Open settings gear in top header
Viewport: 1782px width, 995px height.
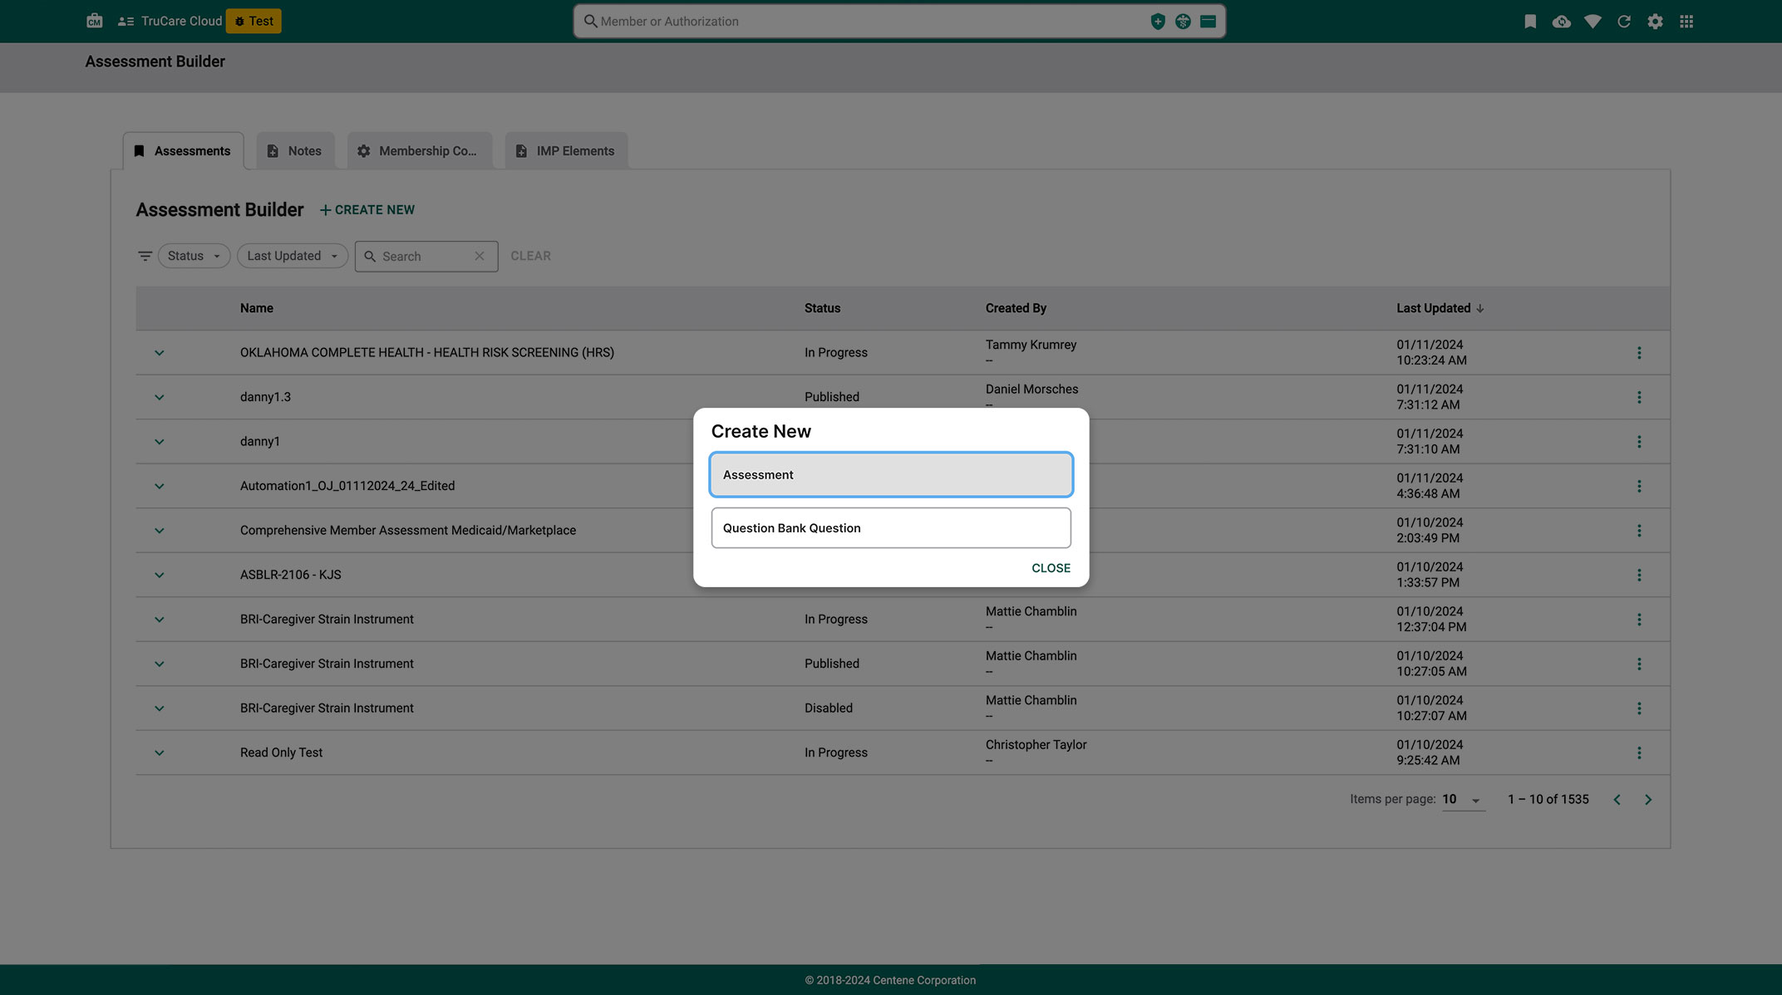[1655, 22]
